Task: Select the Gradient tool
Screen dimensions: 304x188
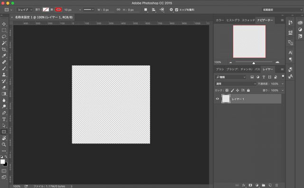Action: coord(4,94)
